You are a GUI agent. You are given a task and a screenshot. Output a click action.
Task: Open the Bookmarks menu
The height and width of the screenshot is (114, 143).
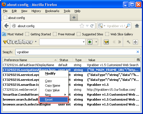click(52, 11)
